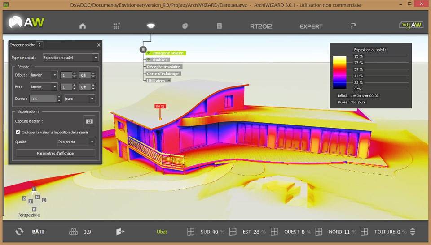The image size is (431, 245).
Task: Open the Qualité dropdown showing Très précis
Action: coord(76,142)
